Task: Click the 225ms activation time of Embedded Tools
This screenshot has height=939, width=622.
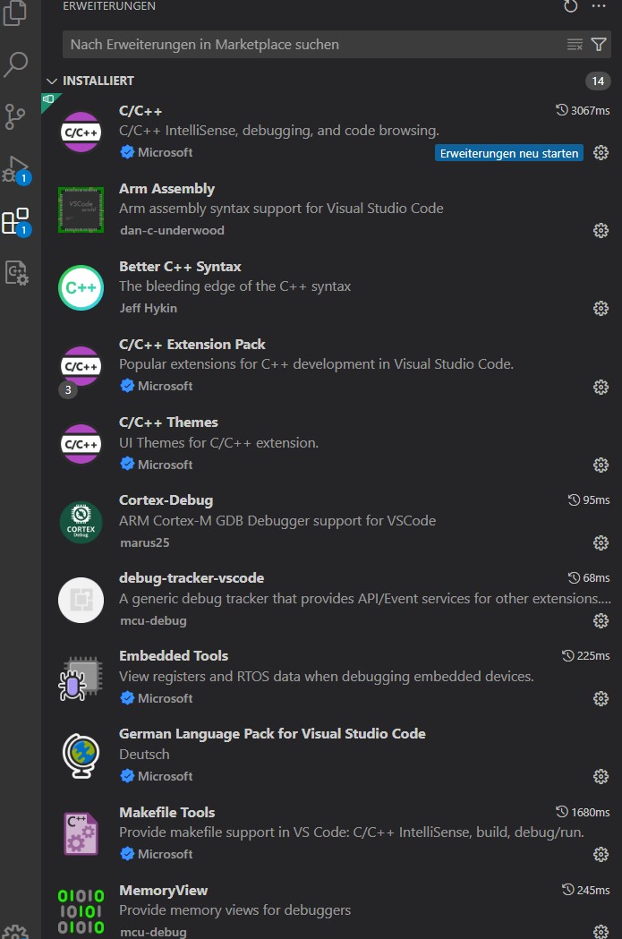Action: [585, 656]
